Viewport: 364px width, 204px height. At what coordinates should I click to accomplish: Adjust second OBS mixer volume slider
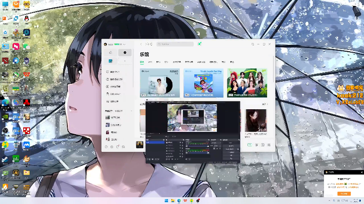click(199, 153)
